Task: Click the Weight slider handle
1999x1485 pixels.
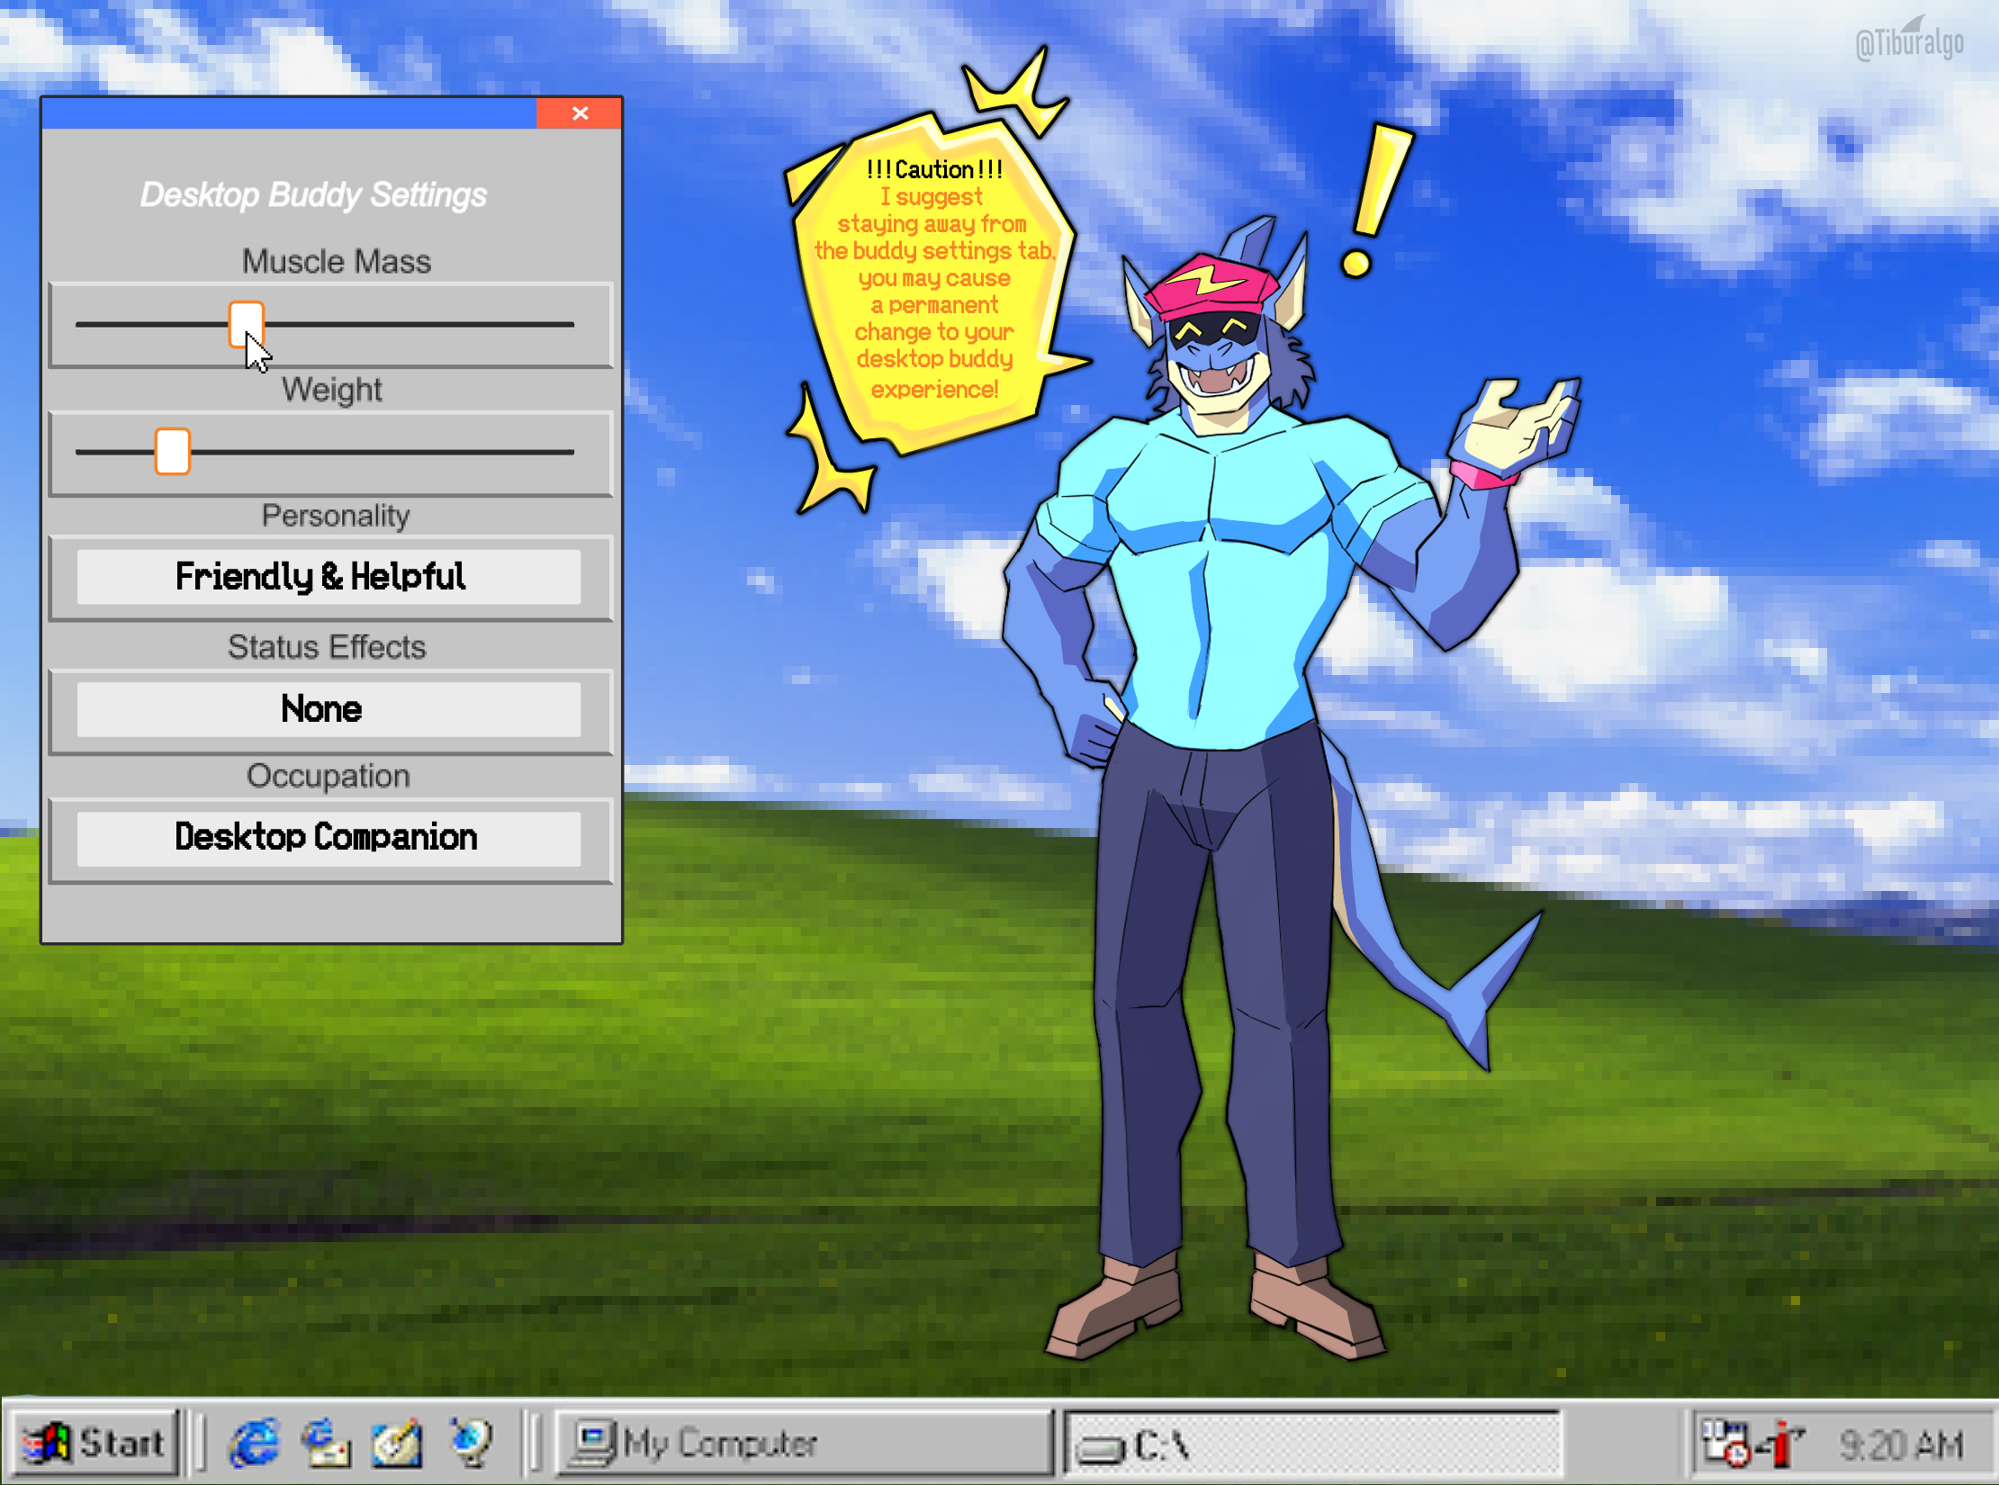Action: [172, 451]
